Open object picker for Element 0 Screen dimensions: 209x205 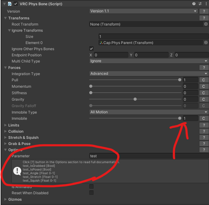click(206, 42)
